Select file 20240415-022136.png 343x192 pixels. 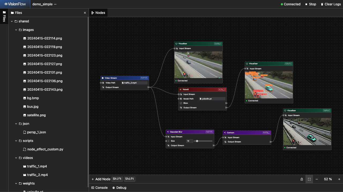pos(43,81)
